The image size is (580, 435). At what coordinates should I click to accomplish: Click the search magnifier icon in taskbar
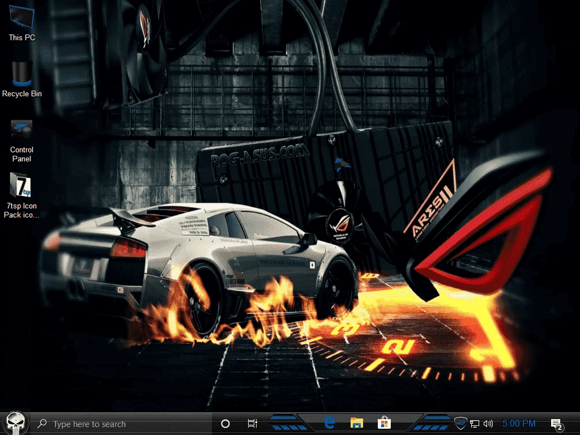42,424
